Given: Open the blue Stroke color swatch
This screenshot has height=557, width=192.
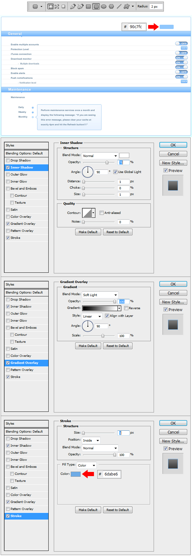Looking at the screenshot, I should [x=76, y=474].
